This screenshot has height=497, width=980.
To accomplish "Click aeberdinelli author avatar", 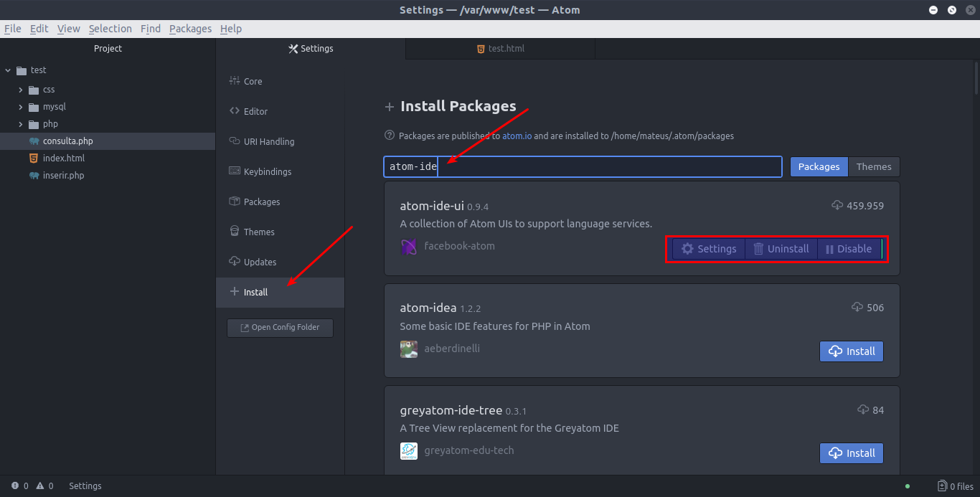I will point(409,349).
